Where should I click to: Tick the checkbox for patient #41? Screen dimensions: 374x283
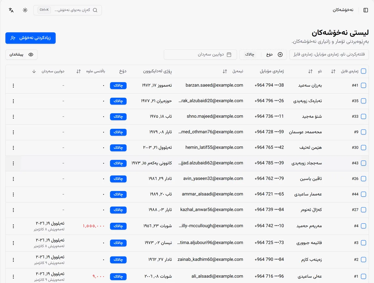point(363,86)
